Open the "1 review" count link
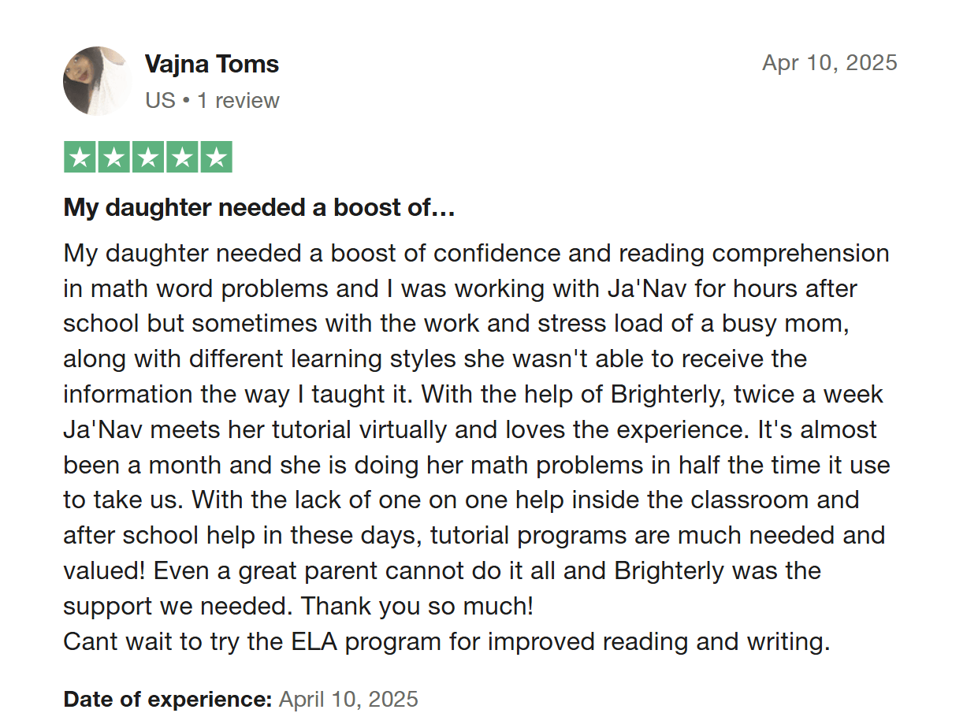 click(238, 101)
